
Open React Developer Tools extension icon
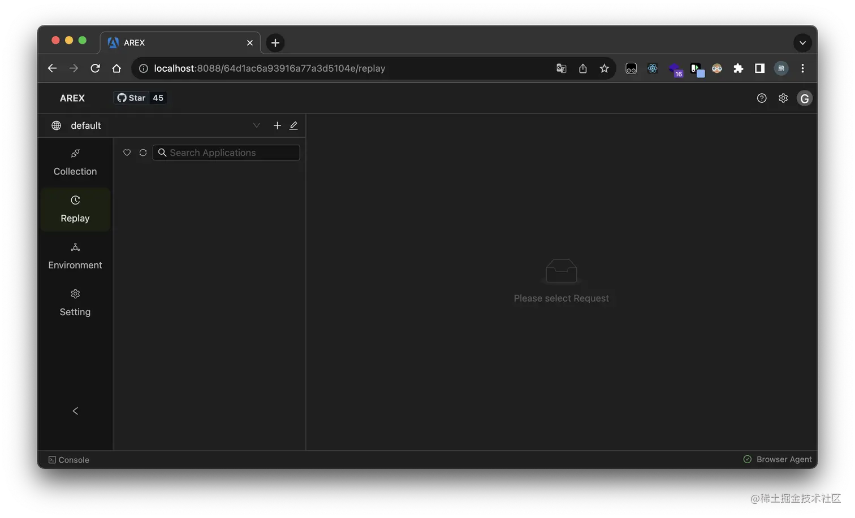click(653, 68)
